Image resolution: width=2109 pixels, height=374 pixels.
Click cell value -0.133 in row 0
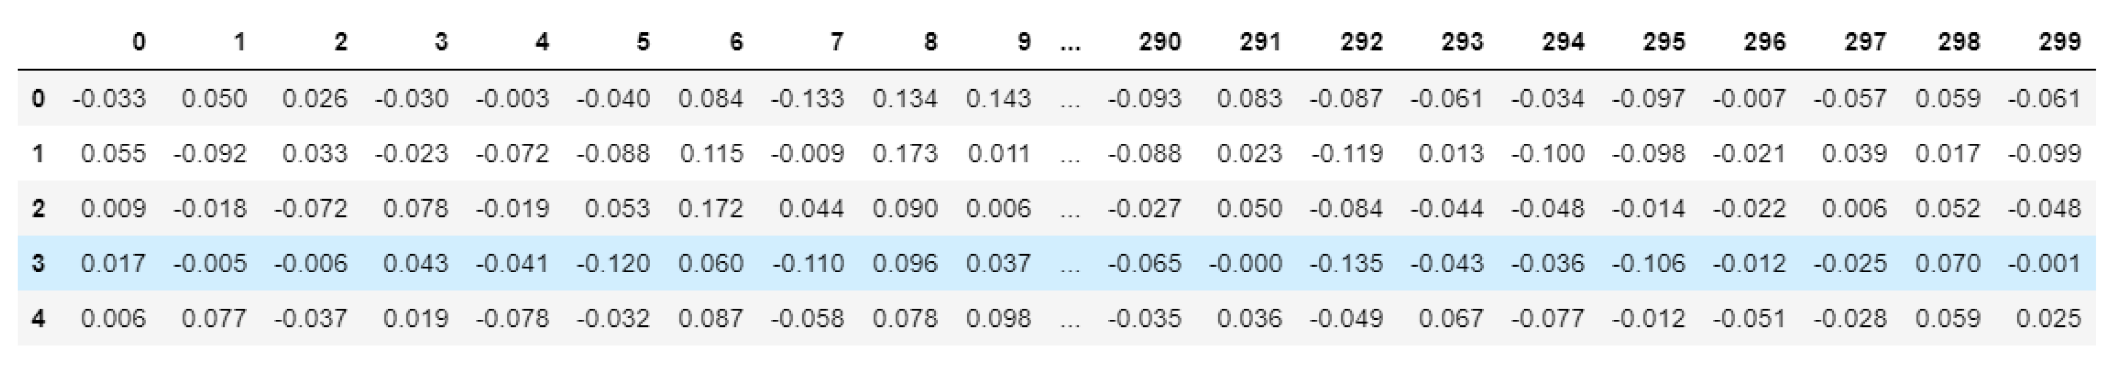coord(807,99)
